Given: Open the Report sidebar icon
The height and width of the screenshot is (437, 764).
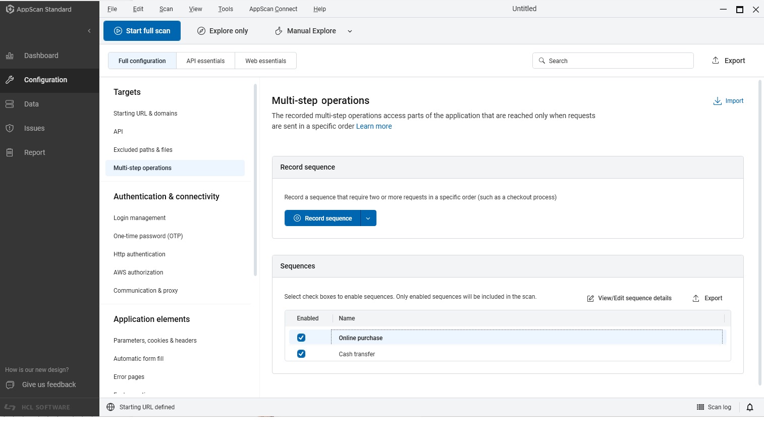Looking at the screenshot, I should tap(10, 152).
